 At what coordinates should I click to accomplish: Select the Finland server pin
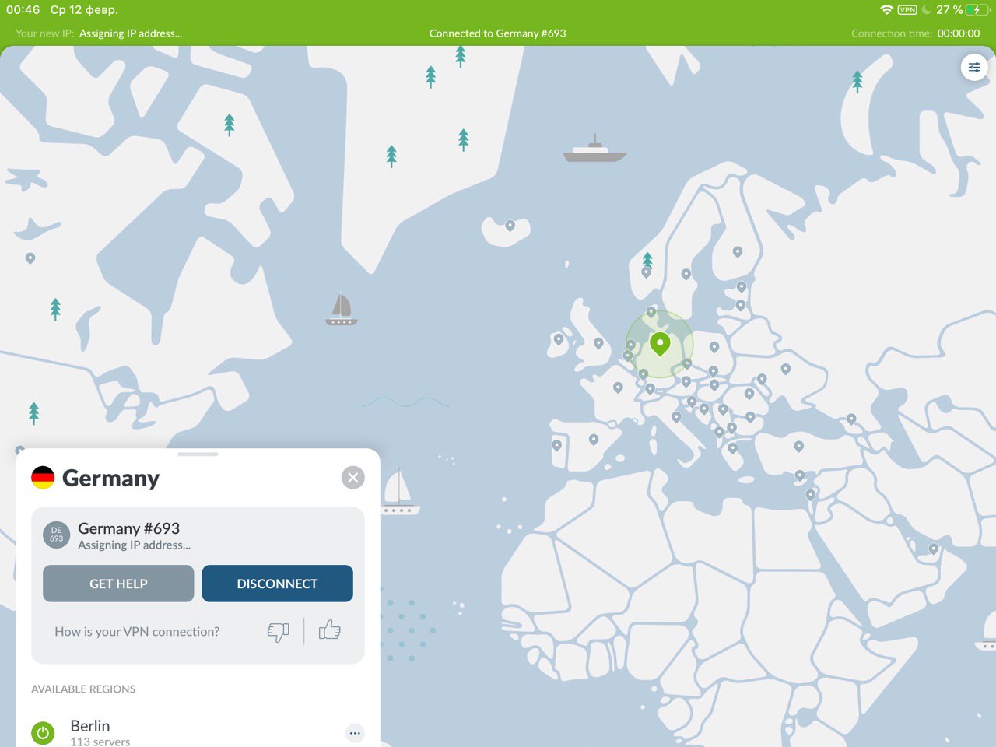click(738, 251)
